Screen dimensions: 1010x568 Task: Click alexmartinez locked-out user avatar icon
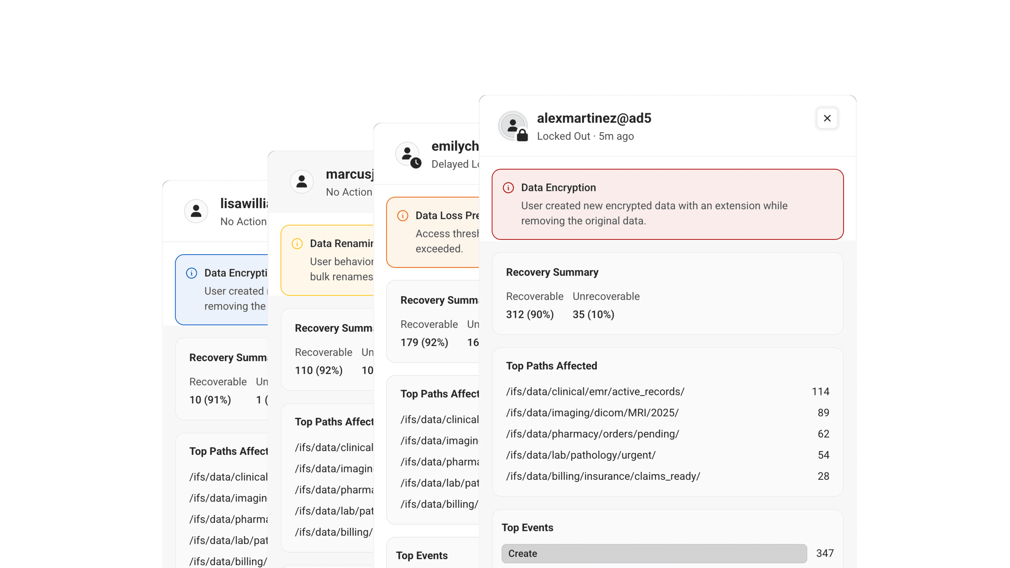513,126
